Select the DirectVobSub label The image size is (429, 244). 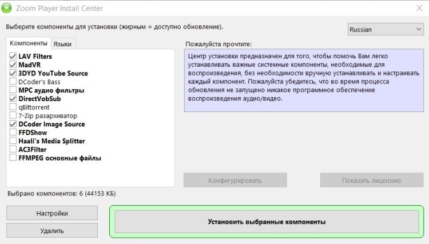point(39,99)
